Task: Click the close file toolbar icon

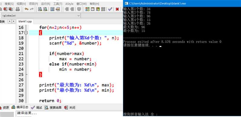Action: click(x=5, y=9)
